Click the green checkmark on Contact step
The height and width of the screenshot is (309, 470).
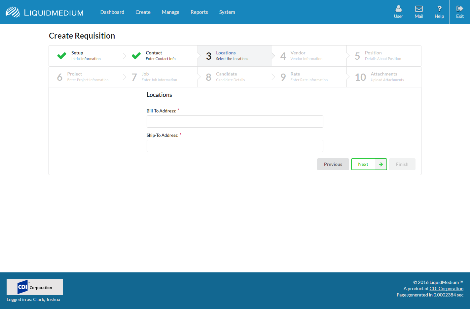(136, 56)
